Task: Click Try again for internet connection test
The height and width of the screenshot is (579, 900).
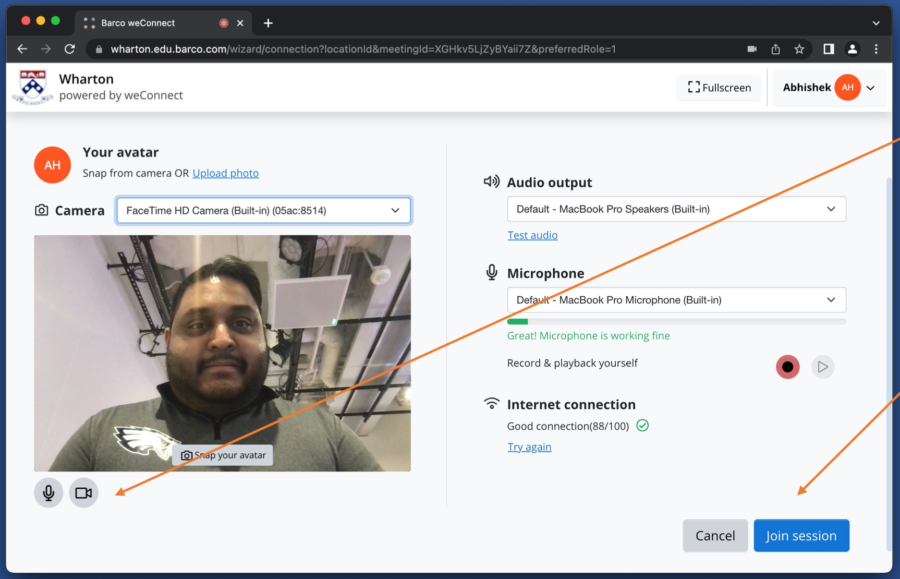Action: pos(529,447)
